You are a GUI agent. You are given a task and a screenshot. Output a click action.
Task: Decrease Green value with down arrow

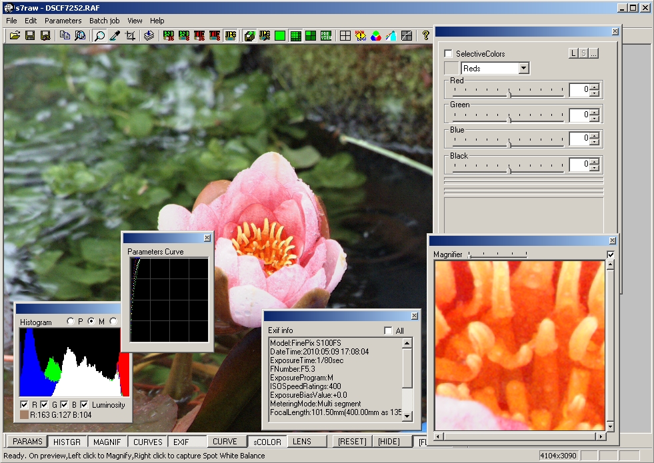tap(595, 117)
